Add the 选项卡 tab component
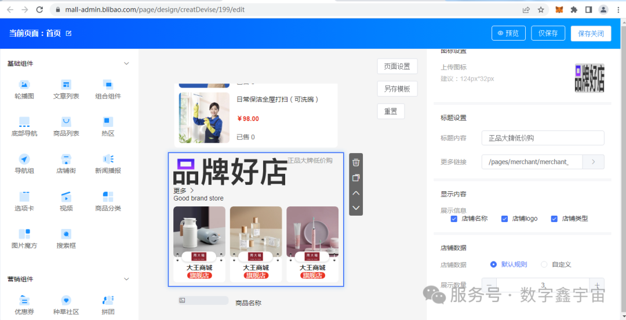 click(x=24, y=202)
